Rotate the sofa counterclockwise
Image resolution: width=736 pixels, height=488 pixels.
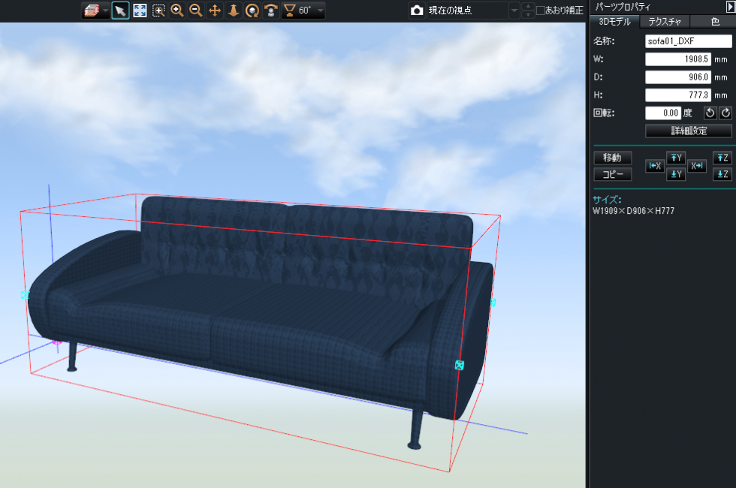[x=710, y=113]
